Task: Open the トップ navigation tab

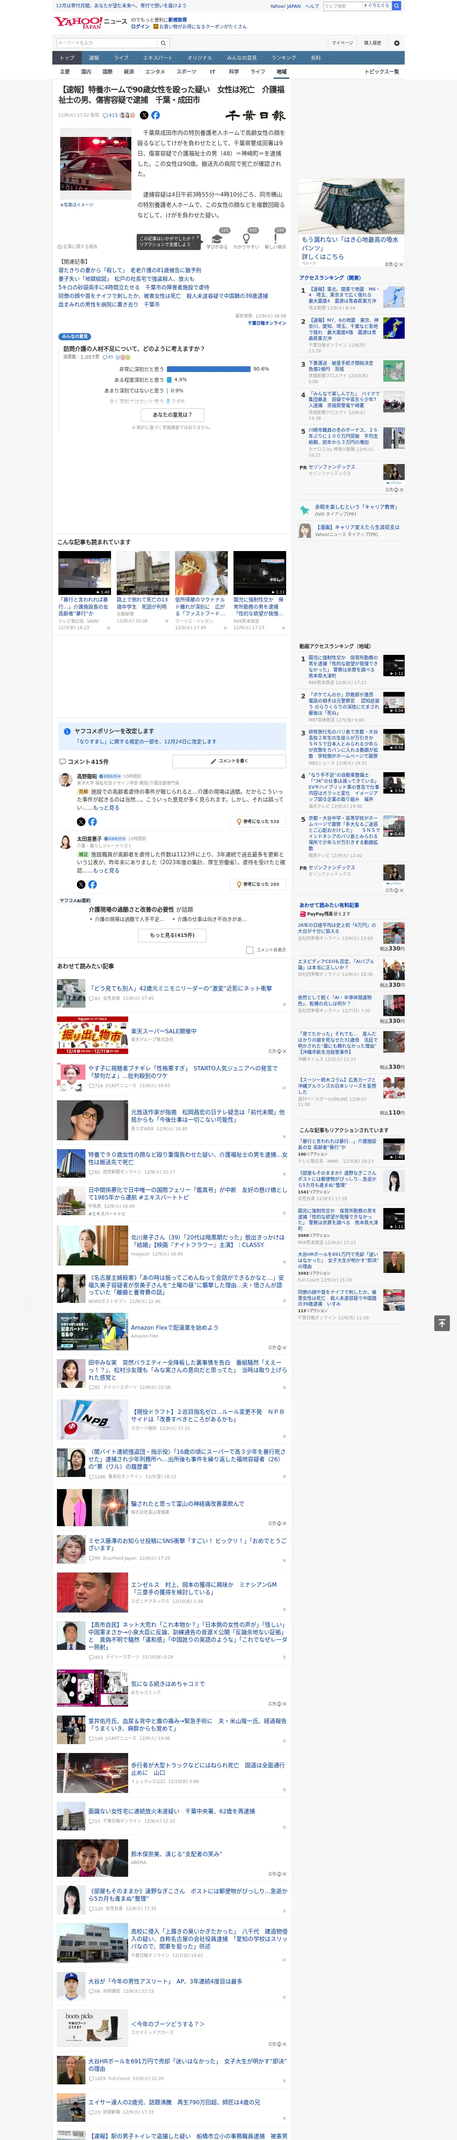Action: click(67, 57)
